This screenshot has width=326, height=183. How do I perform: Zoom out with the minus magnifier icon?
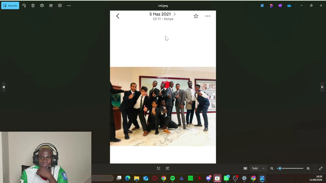272,168
